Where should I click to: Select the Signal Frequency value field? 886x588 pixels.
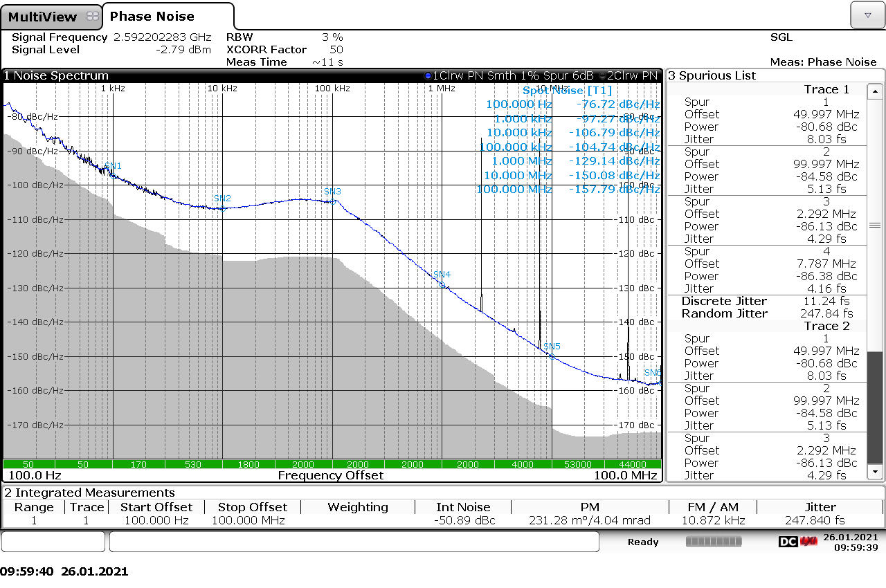162,37
